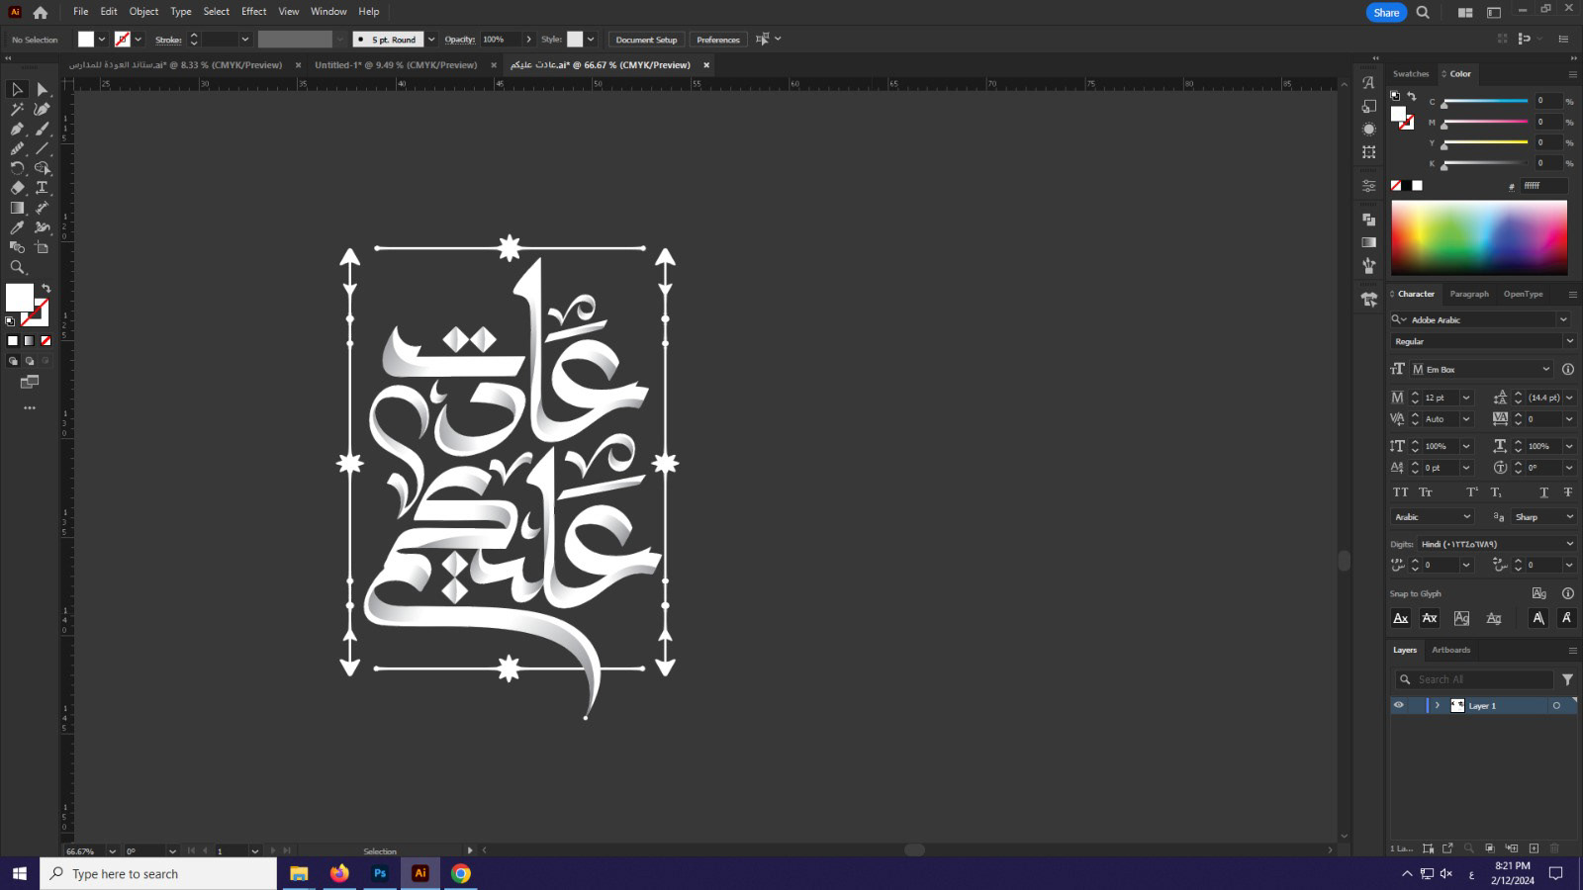Click the Share button

pos(1386,12)
